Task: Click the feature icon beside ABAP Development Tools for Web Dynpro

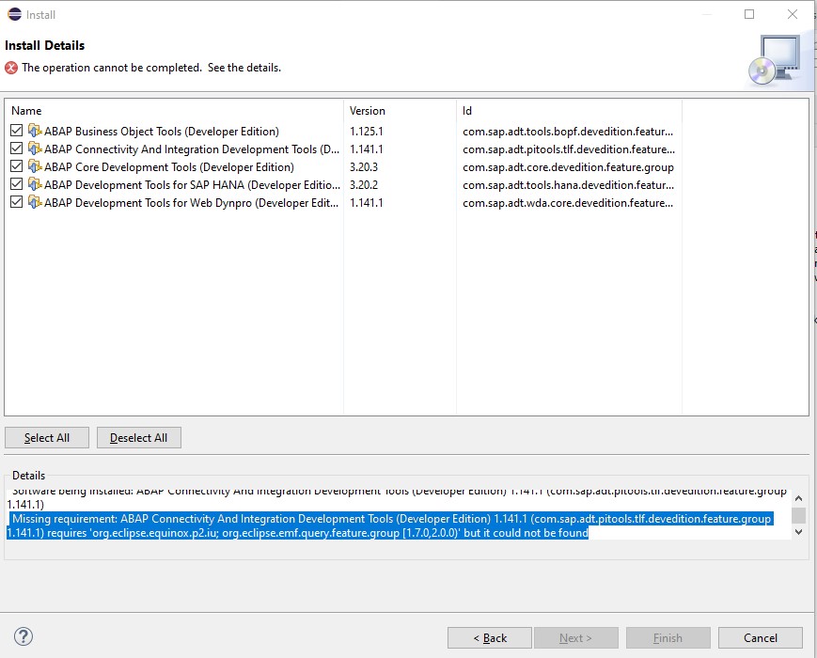Action: click(x=35, y=201)
